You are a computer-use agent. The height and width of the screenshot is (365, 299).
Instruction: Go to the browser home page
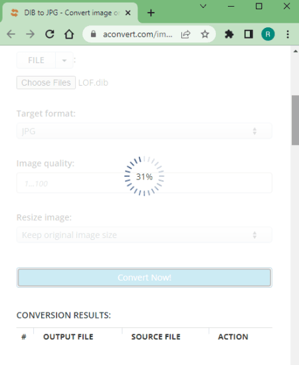pos(69,35)
